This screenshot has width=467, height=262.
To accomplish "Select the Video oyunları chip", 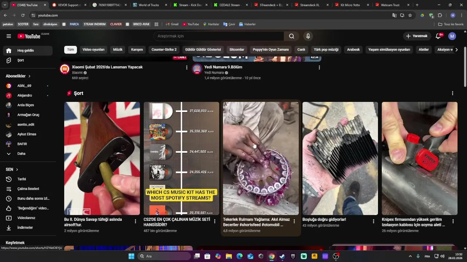I will (93, 49).
